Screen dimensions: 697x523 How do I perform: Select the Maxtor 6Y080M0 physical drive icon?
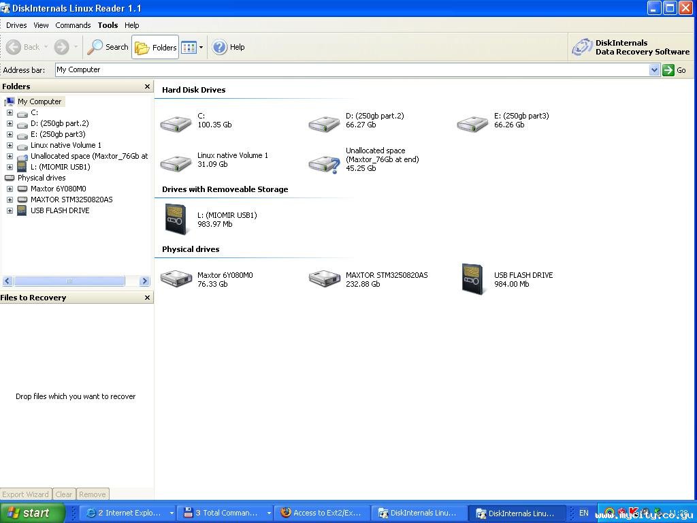pos(176,279)
